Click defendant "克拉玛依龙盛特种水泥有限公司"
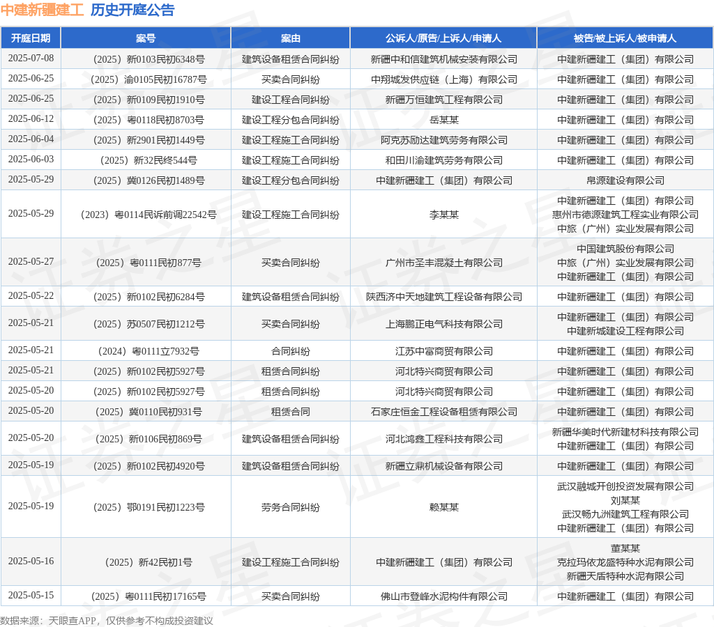 tap(625, 562)
